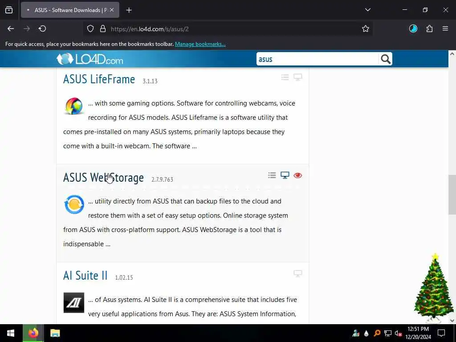Screen dimensions: 456x342
Task: Click the LO4D.com logo
Action: 90,59
